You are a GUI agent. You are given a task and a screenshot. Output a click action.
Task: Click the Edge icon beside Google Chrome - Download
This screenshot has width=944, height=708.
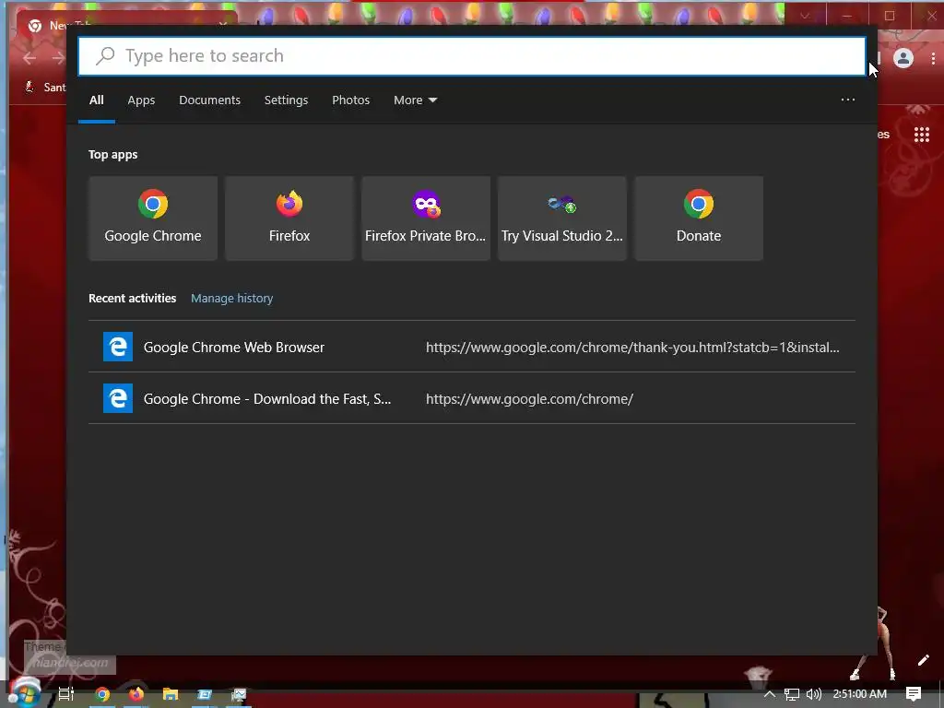click(x=118, y=398)
